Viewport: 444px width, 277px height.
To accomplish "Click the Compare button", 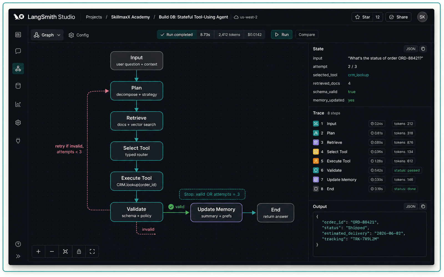I will [307, 35].
